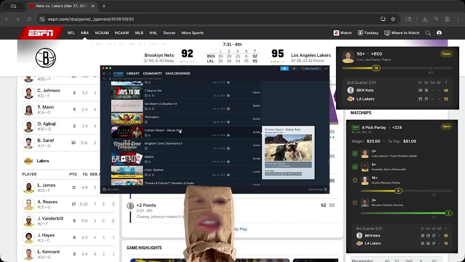Select the Nets vs. Lakers browser tab
The width and height of the screenshot is (465, 262).
coord(62,6)
